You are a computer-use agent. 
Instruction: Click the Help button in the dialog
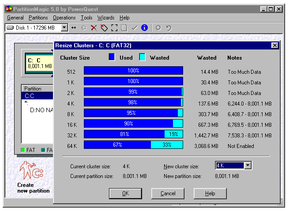210,193
